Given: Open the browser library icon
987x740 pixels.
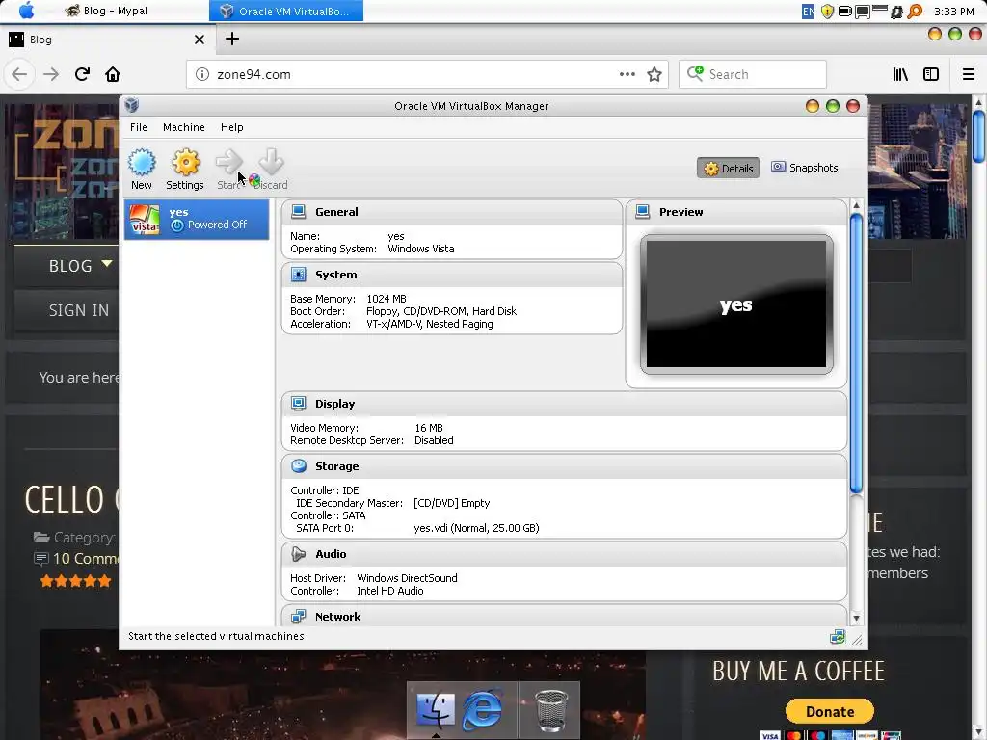Looking at the screenshot, I should 900,74.
